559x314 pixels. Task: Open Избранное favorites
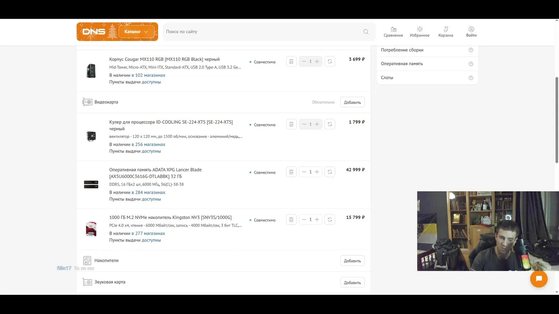[420, 32]
